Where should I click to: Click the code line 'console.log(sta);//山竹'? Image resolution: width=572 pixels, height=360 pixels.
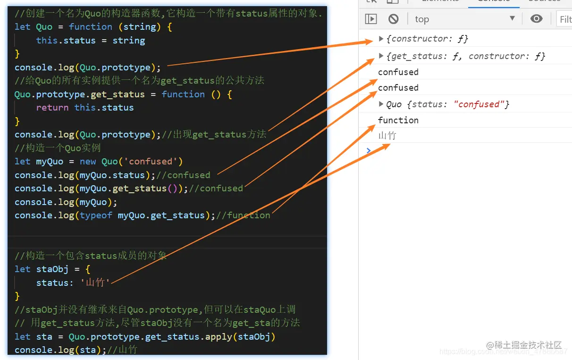76,350
